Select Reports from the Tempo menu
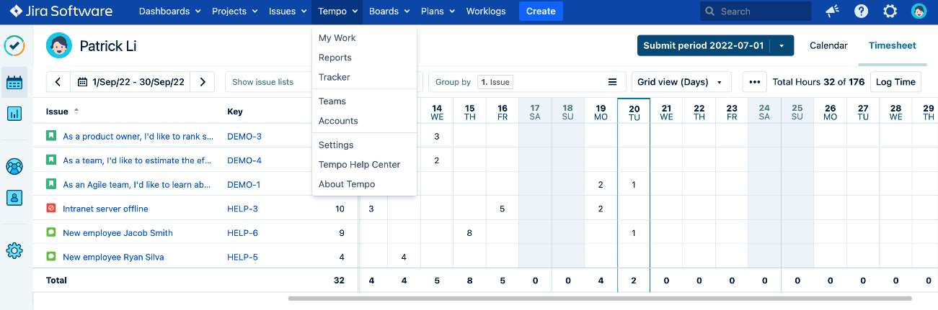938x310 pixels. pyautogui.click(x=335, y=58)
